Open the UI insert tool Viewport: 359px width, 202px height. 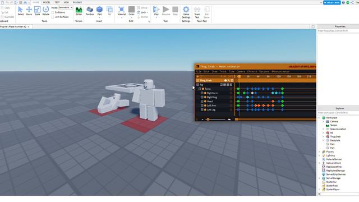coord(109,11)
